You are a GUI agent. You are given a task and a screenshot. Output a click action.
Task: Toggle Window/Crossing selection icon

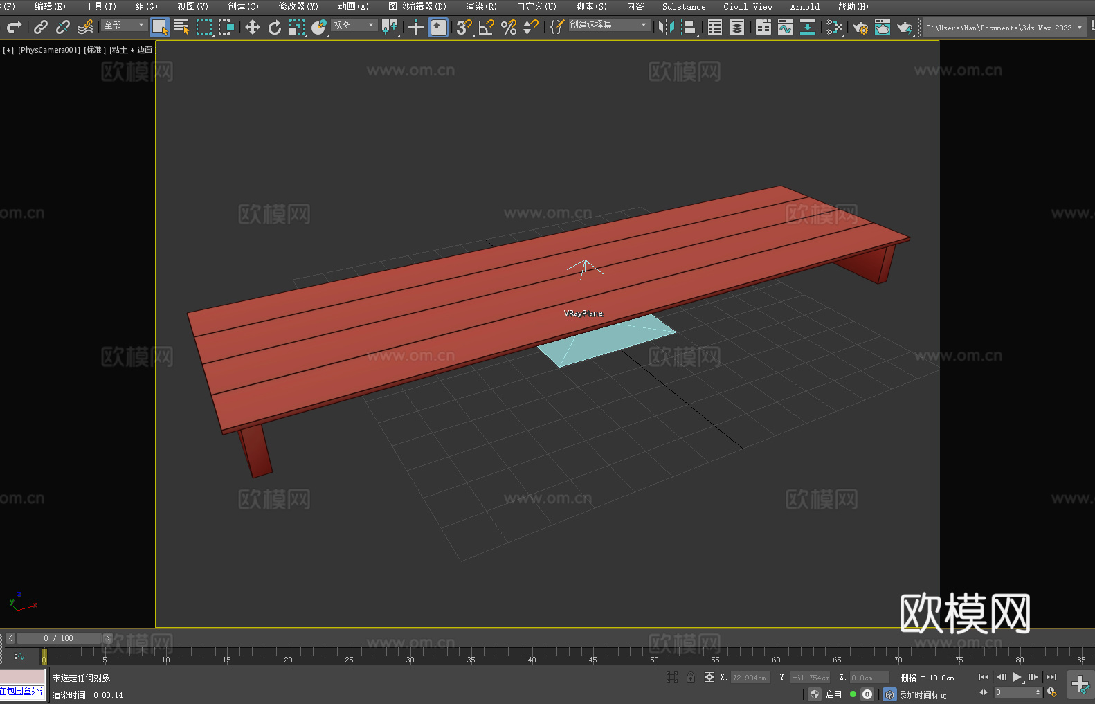pyautogui.click(x=226, y=27)
